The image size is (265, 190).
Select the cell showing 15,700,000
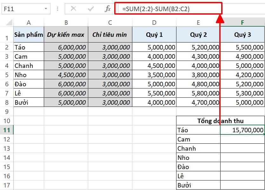[242, 130]
